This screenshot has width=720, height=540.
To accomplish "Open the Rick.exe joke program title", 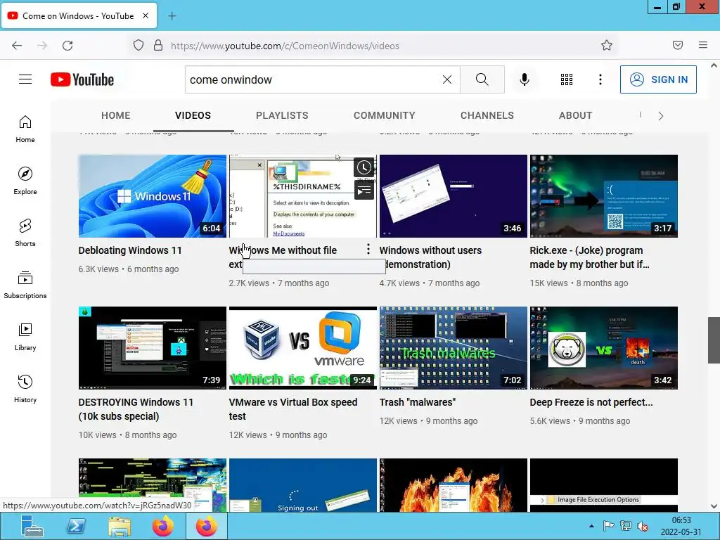I will (589, 257).
